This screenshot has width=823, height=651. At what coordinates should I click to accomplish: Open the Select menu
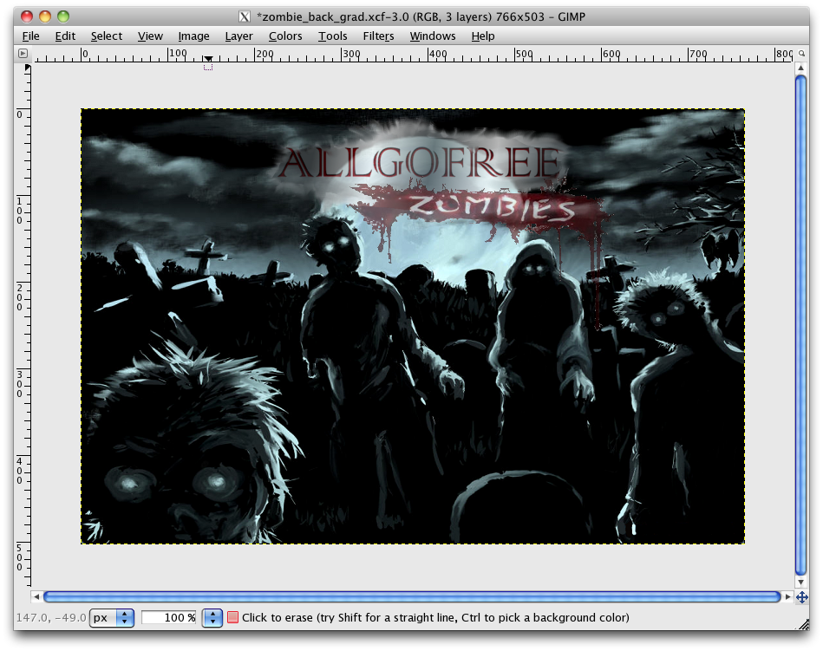(x=107, y=36)
